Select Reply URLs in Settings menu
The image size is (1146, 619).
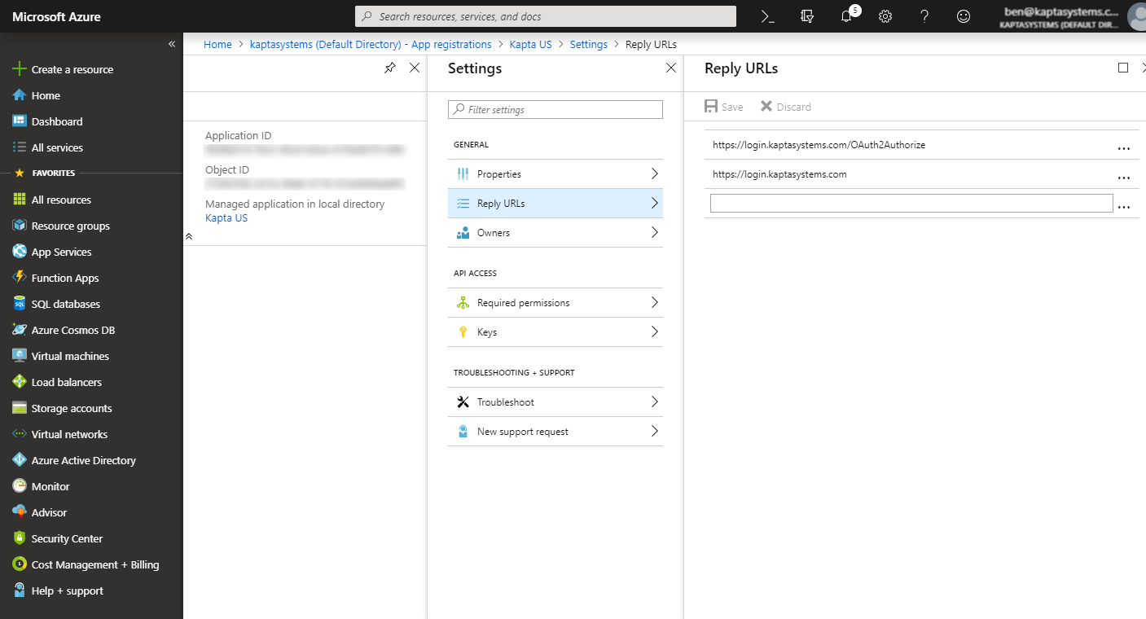(x=555, y=203)
